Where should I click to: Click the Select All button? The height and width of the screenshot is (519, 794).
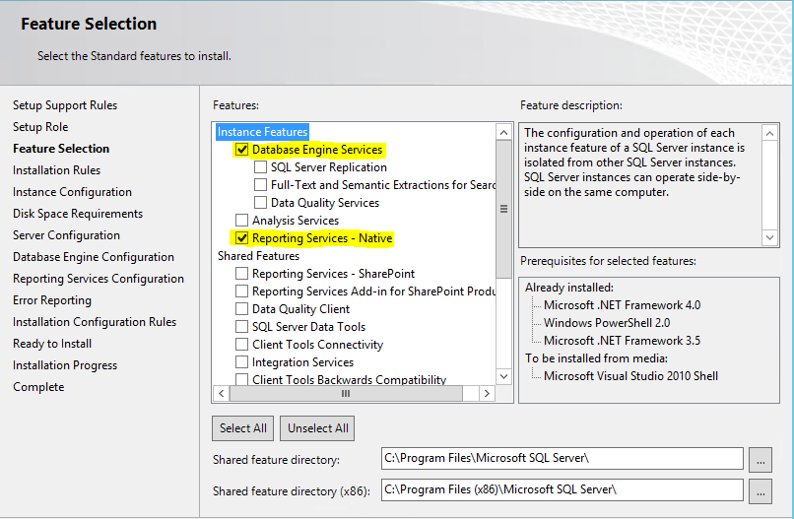[x=243, y=428]
